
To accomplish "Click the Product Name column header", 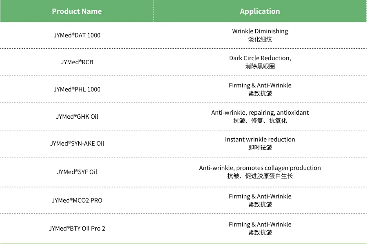I will point(77,11).
